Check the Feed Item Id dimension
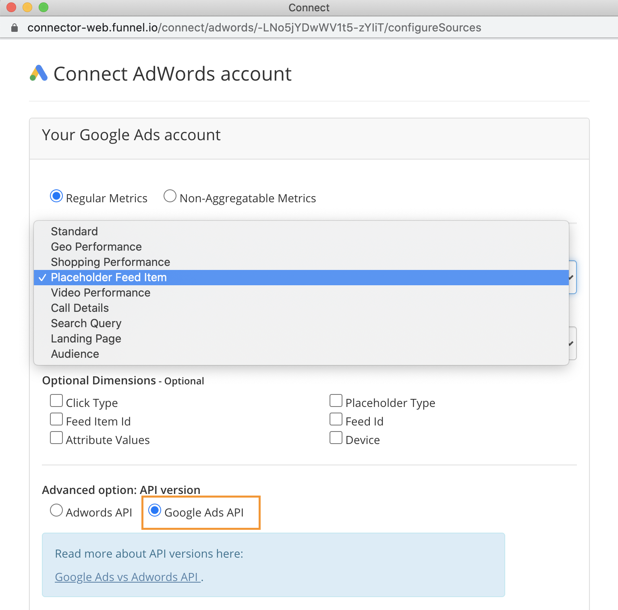The width and height of the screenshot is (618, 610). coord(56,419)
